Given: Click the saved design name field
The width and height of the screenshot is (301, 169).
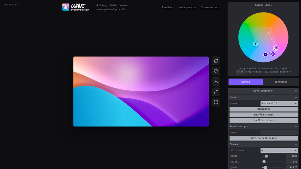Looking at the screenshot, I should click(x=279, y=132).
